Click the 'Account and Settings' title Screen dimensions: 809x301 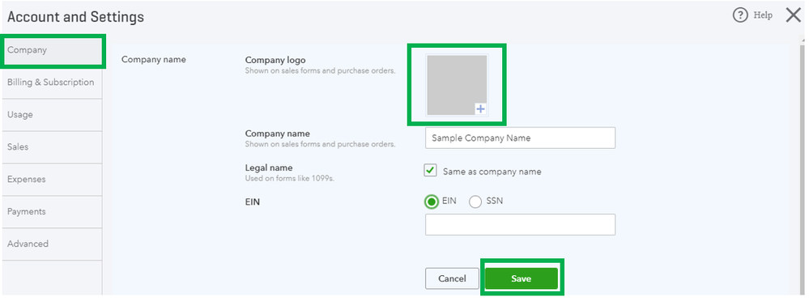(75, 17)
